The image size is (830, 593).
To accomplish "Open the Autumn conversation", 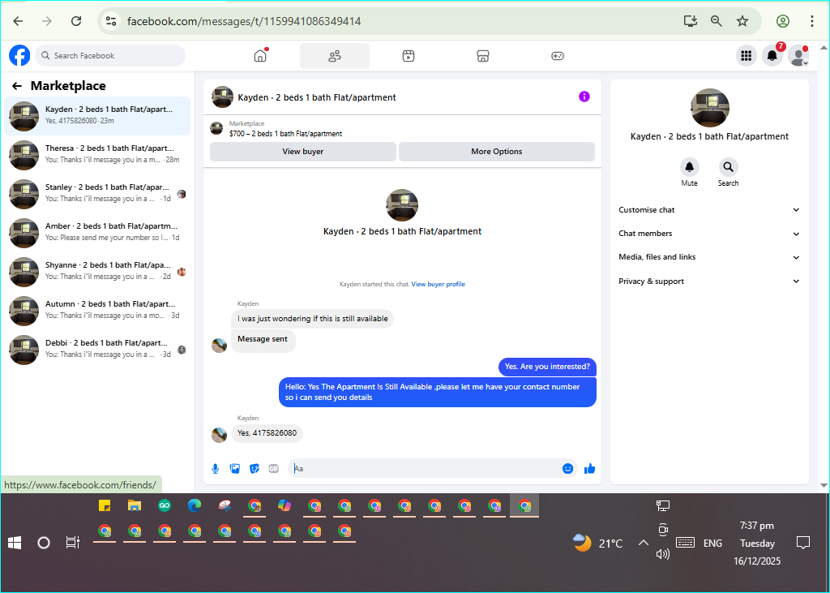I will tap(97, 311).
